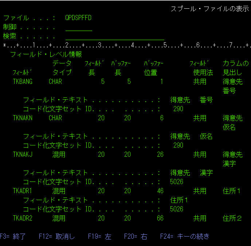Click CCSID 5026 under TKNAKJ
251x246 pixels.
tap(177, 182)
